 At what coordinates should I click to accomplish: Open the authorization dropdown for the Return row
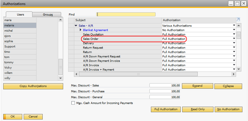click(234, 52)
